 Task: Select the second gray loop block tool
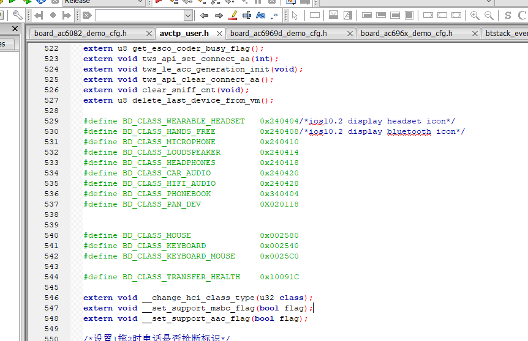point(381,15)
